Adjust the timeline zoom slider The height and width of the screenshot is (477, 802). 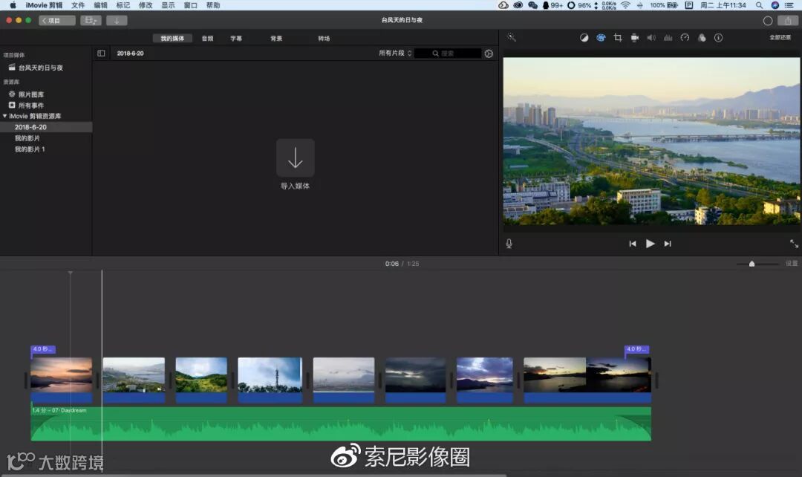[752, 264]
